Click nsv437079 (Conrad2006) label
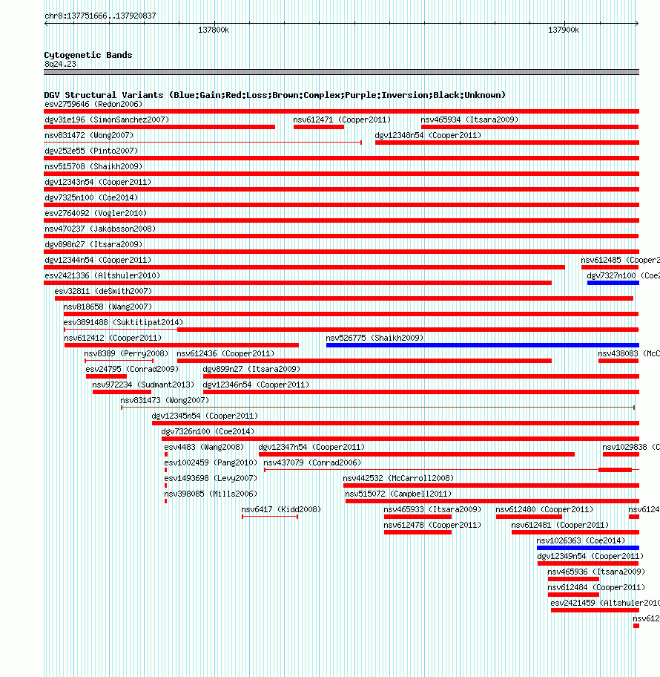This screenshot has height=677, width=660. (x=312, y=462)
